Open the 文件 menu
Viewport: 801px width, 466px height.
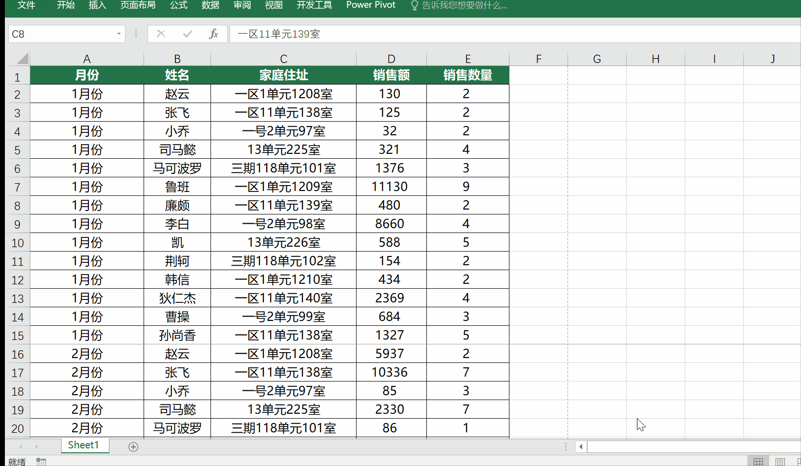coord(26,6)
